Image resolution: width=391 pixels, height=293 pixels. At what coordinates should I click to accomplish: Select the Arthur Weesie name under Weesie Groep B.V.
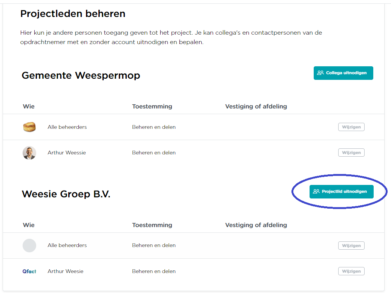click(65, 271)
